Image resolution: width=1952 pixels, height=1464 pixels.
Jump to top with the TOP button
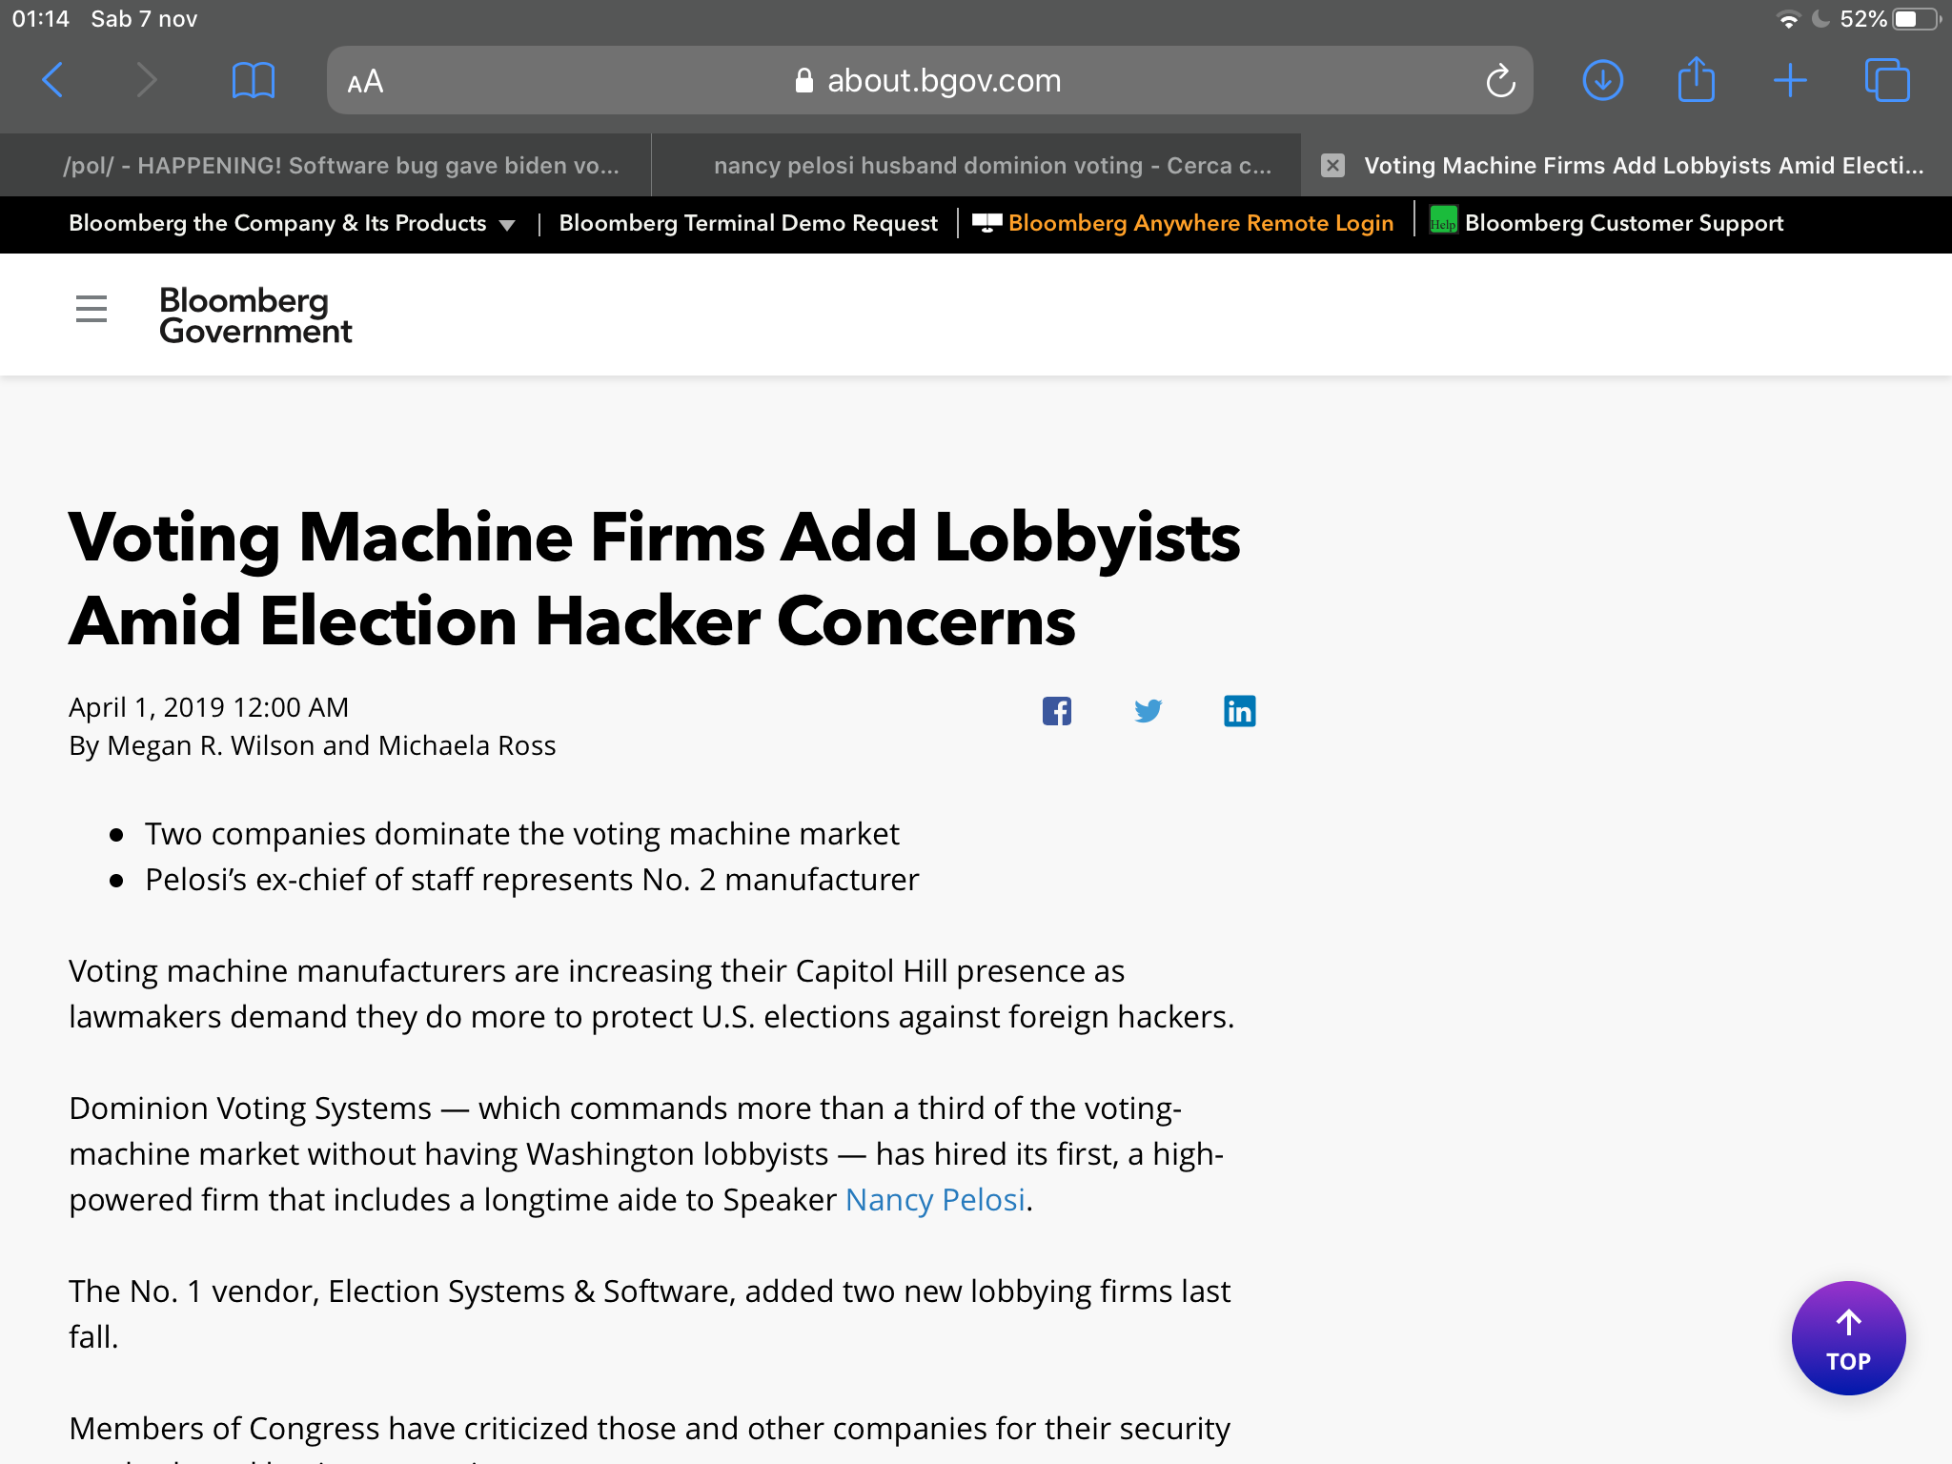[1848, 1338]
